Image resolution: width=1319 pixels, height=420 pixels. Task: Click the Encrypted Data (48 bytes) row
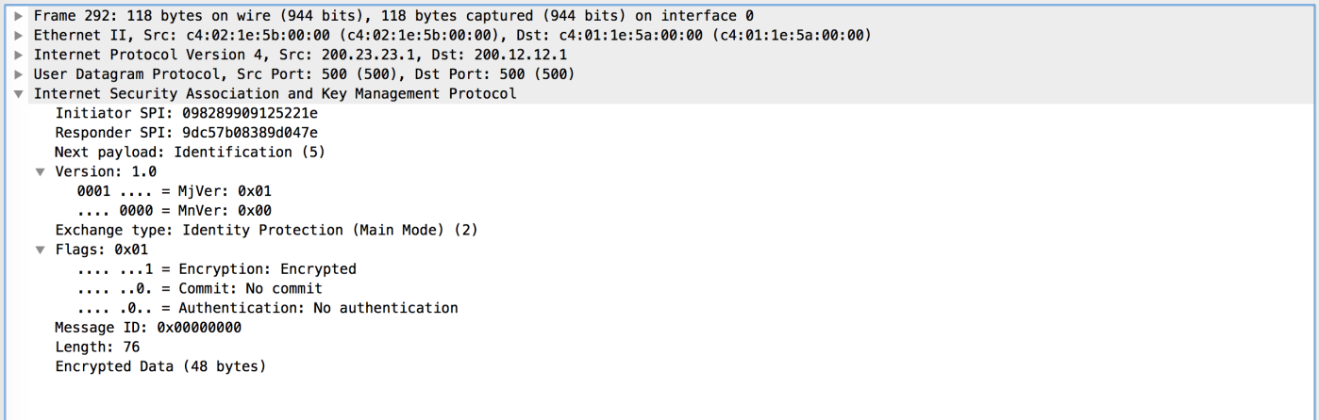tap(160, 366)
